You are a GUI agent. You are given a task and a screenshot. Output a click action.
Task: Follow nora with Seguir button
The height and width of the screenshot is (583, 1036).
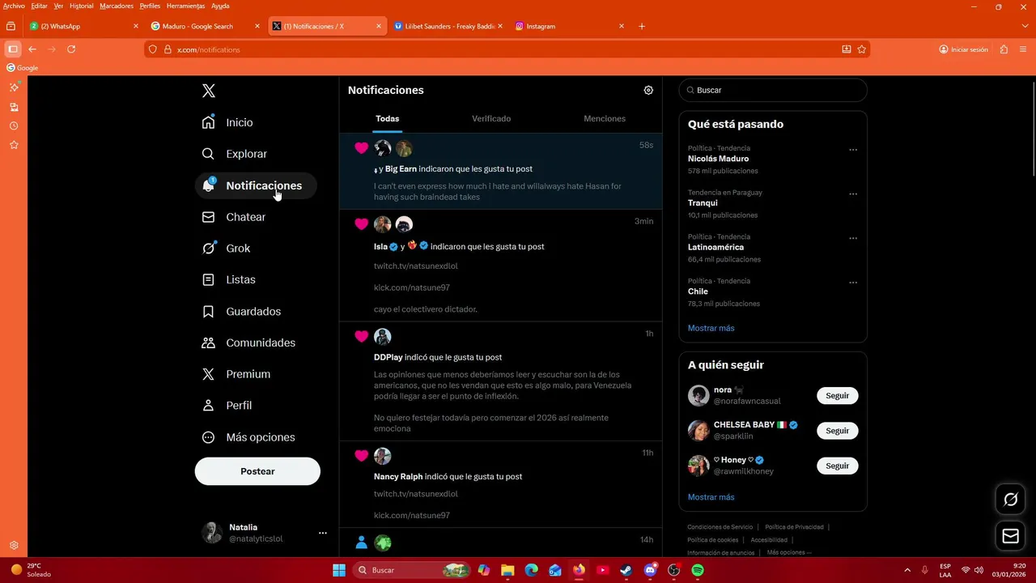[x=837, y=396]
